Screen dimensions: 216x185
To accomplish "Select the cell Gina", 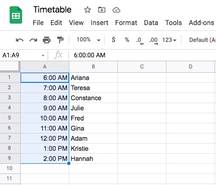I will (93, 128).
